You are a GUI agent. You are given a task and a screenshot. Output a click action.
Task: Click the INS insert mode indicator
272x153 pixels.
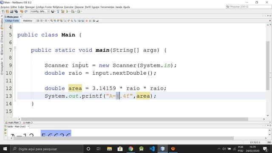coord(269,142)
